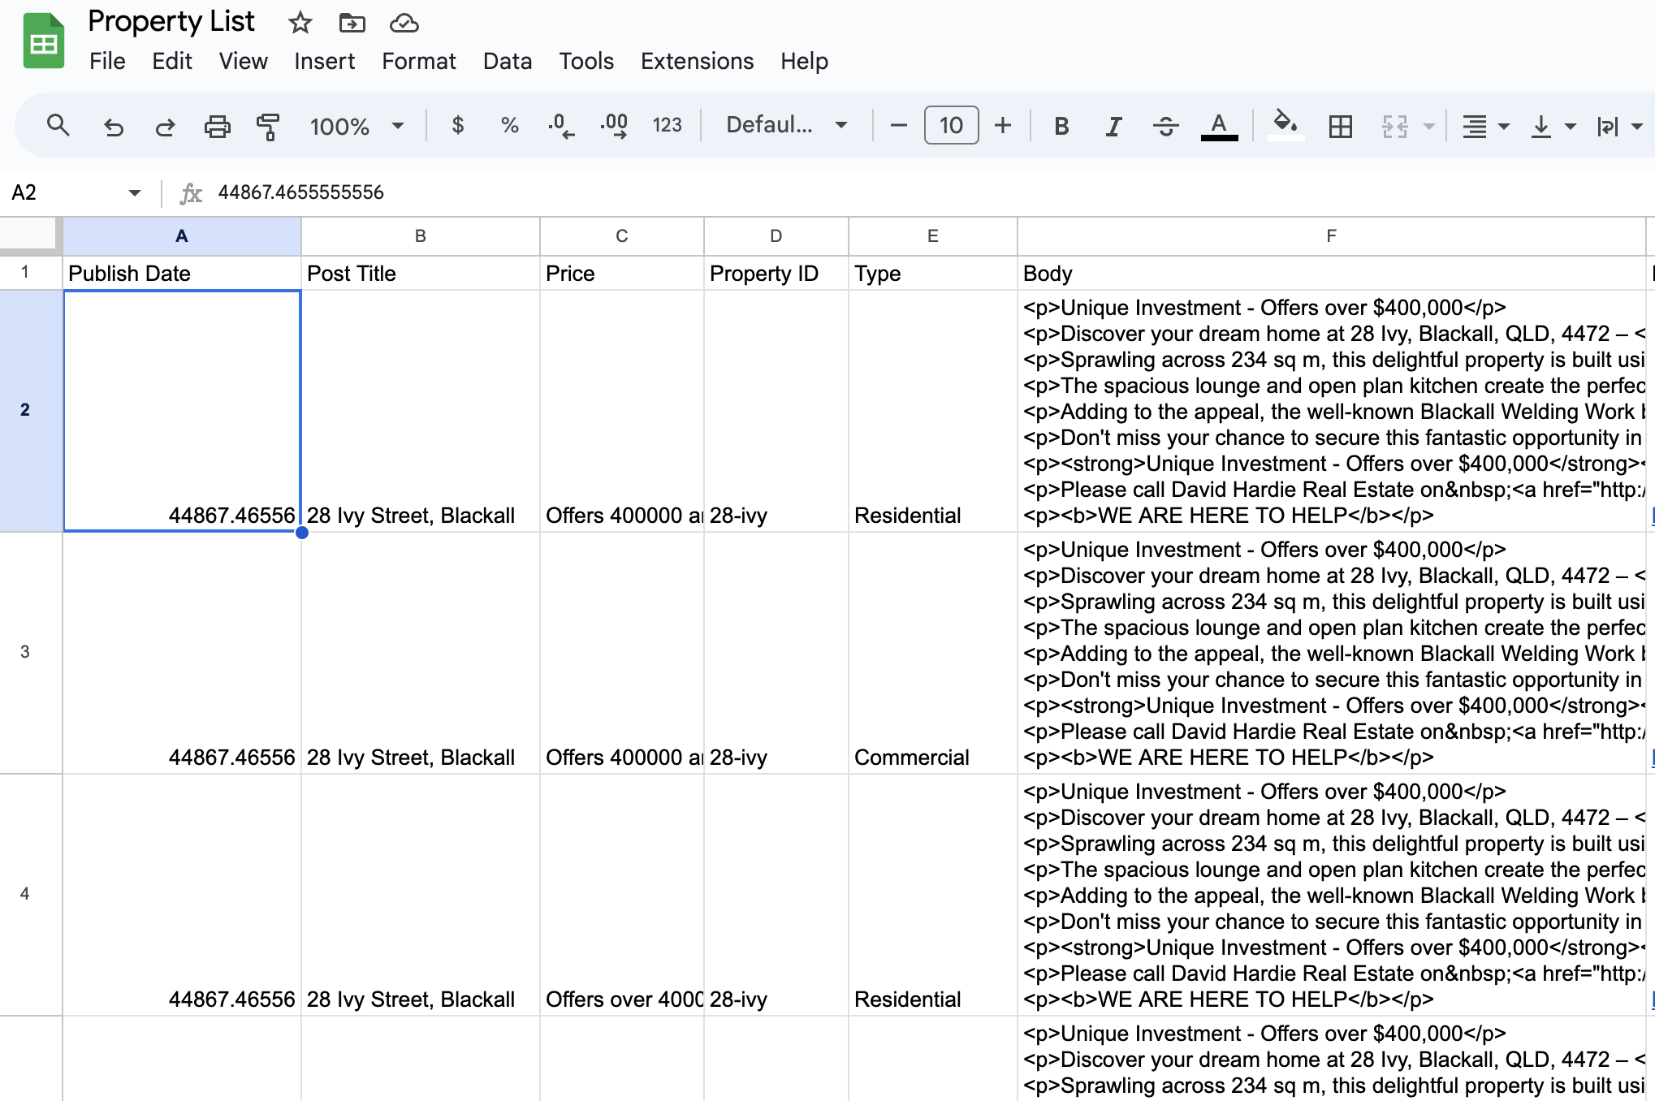Select the Property ID header cell
This screenshot has width=1655, height=1101.
[x=776, y=273]
